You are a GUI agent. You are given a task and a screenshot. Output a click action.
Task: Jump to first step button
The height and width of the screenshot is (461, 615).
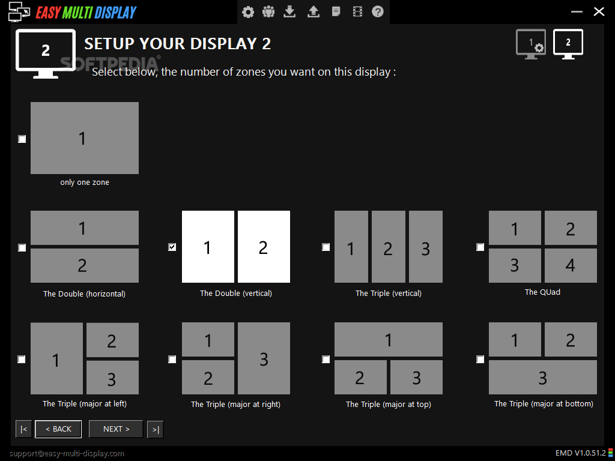[x=23, y=429]
